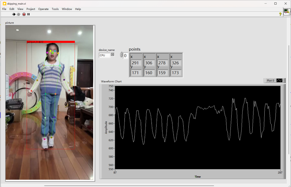
Task: Click the points array index value 0
Action: click(126, 56)
